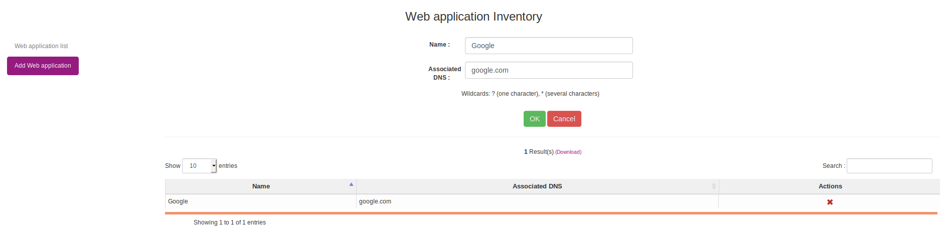Image resolution: width=946 pixels, height=232 pixels.
Task: Sort by Name column ascending arrow
Action: [x=351, y=184]
